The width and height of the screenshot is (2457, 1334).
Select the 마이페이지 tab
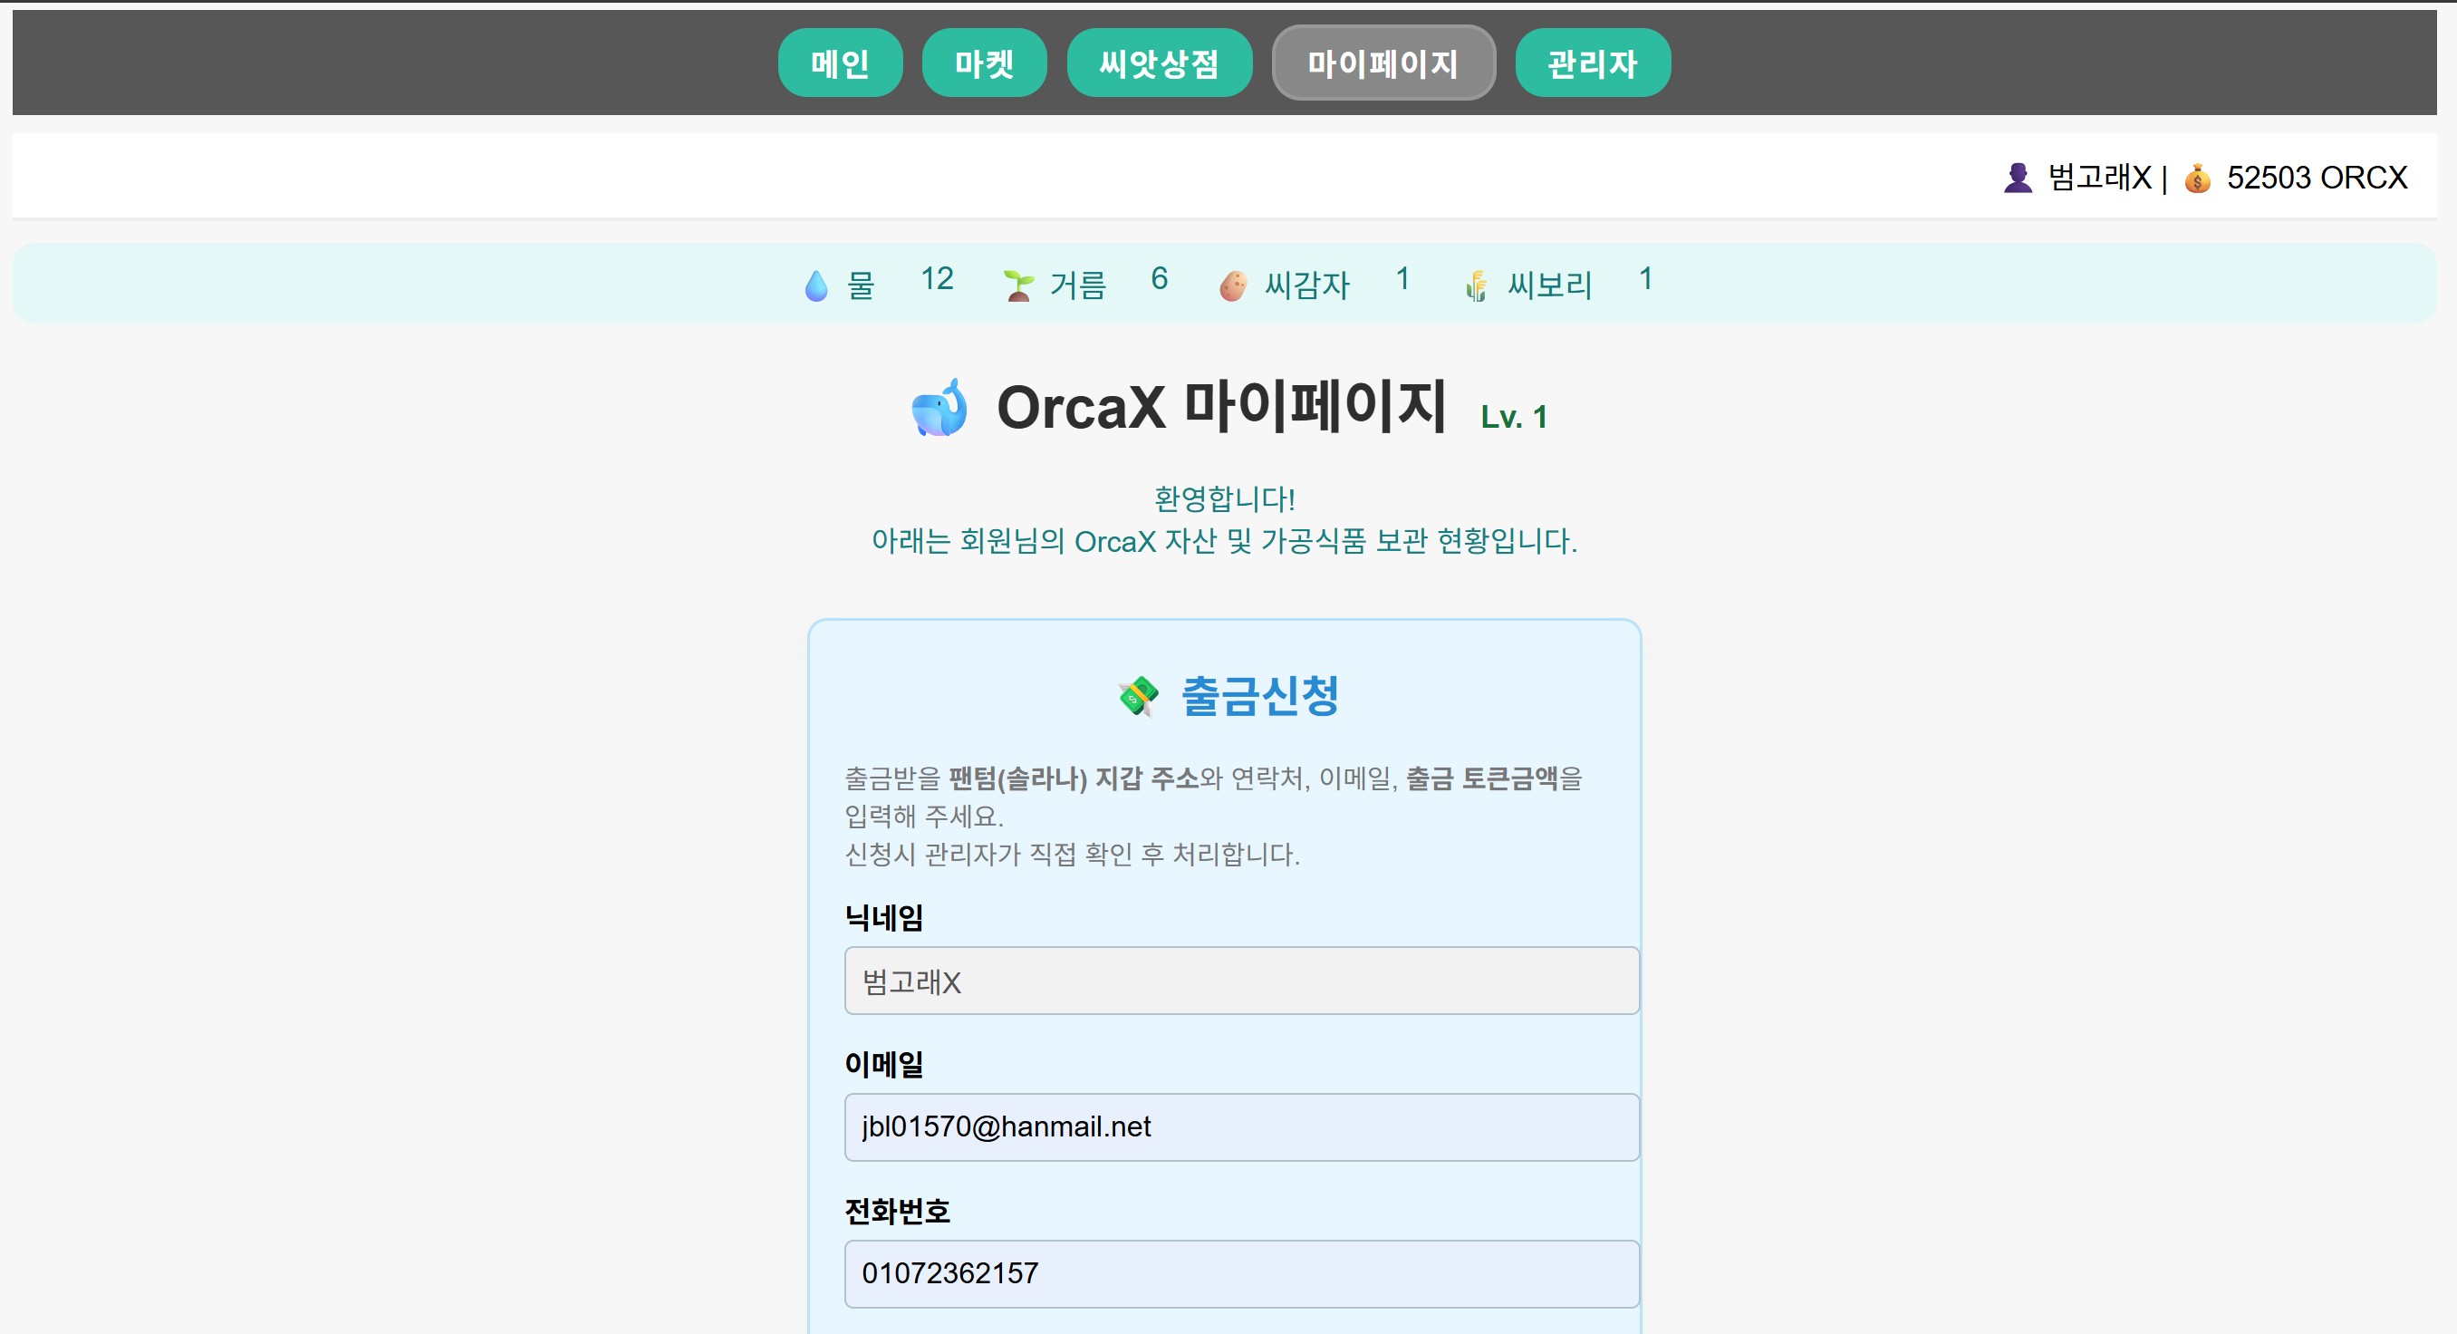pos(1383,62)
